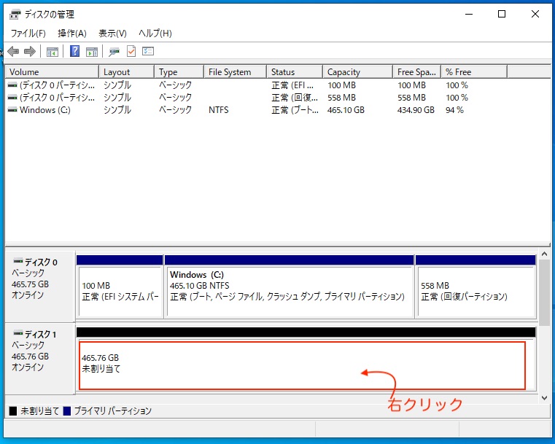The height and width of the screenshot is (444, 555).
Task: Toggle the show/hide console tree icon
Action: pos(53,52)
